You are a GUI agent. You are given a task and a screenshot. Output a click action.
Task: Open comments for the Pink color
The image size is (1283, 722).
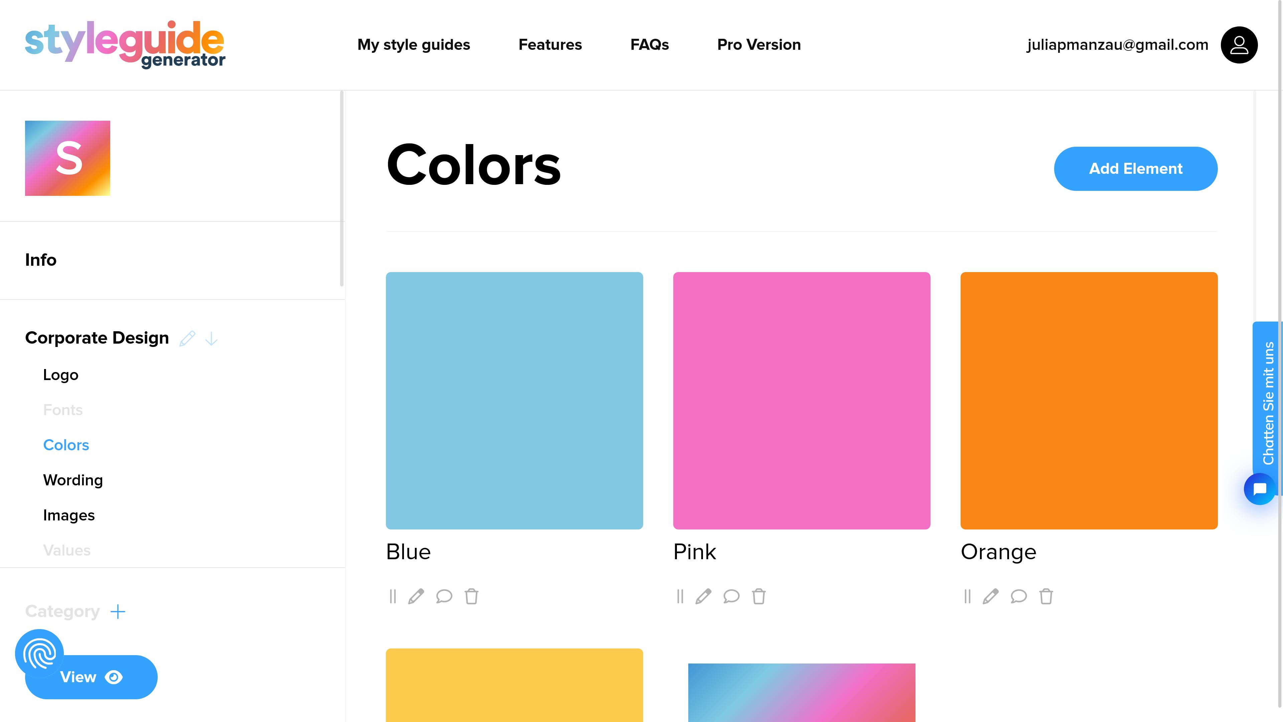pos(731,596)
